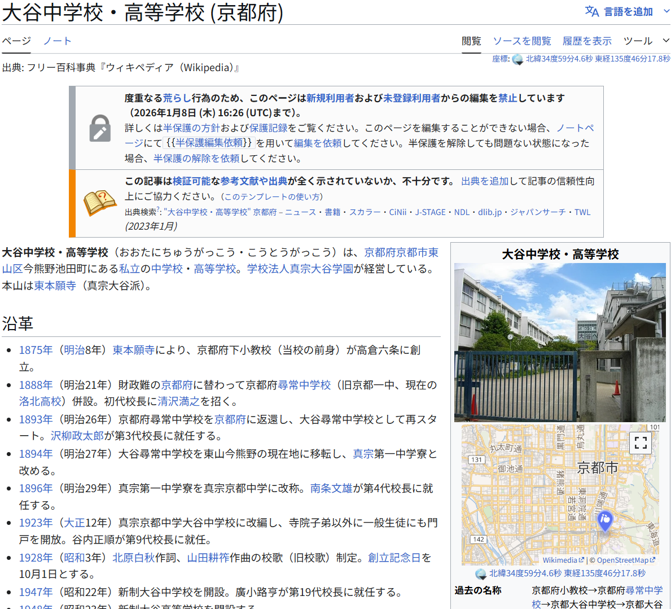The image size is (671, 609).
Task: Open the 沢柳政太郎 link
Action: click(x=77, y=436)
